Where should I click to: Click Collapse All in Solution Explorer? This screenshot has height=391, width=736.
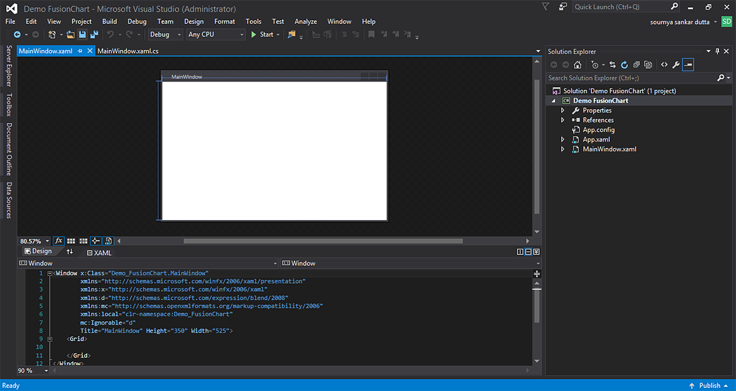635,64
